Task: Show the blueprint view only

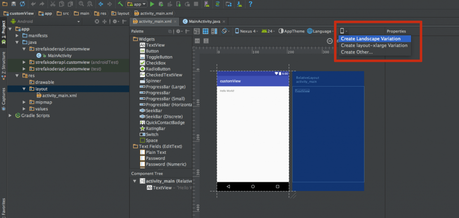Action: coord(205,31)
